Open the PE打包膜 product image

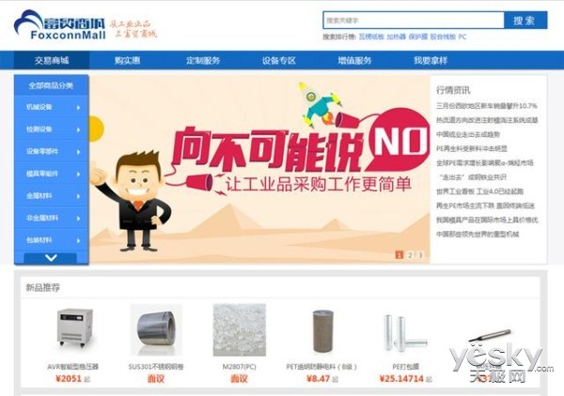coord(404,333)
